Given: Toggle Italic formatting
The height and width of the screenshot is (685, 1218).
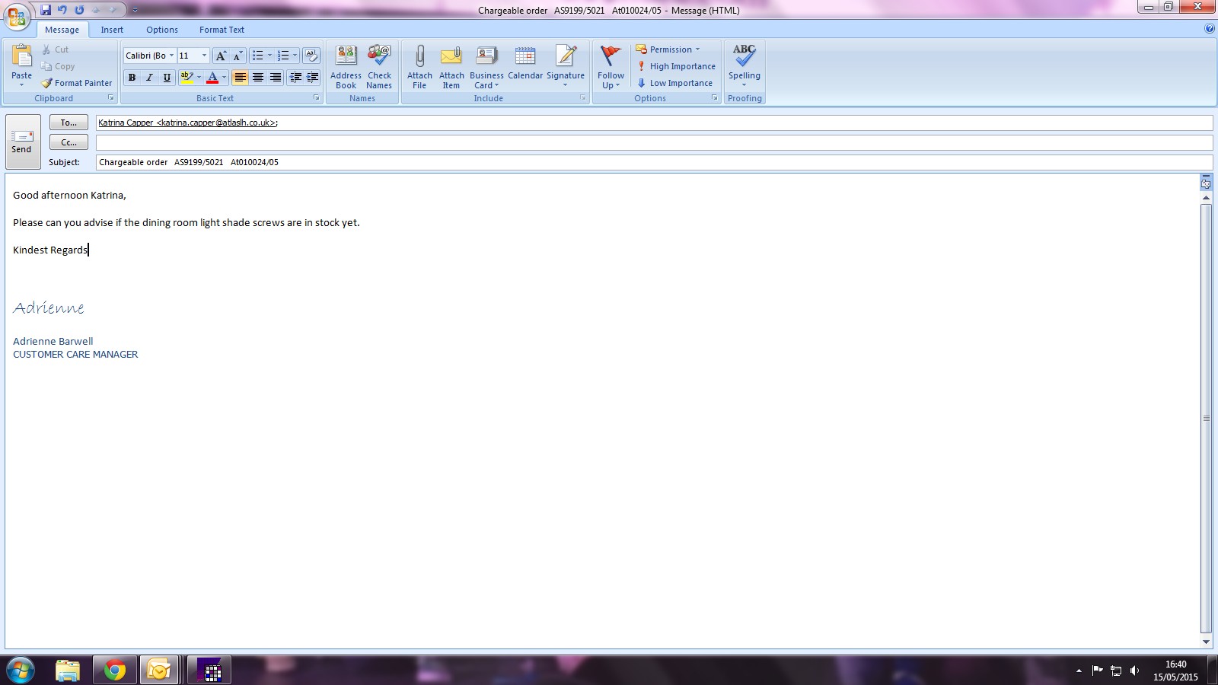Looking at the screenshot, I should pos(149,78).
